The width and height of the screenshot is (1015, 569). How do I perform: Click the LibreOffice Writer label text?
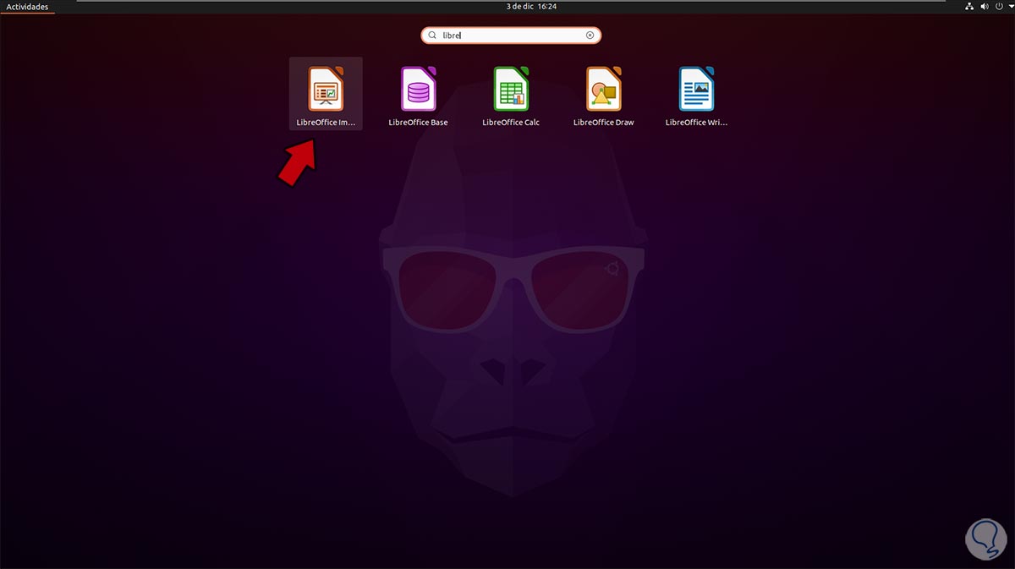[x=695, y=122]
